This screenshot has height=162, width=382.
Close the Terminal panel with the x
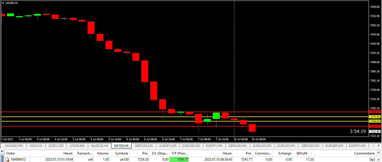point(2,152)
